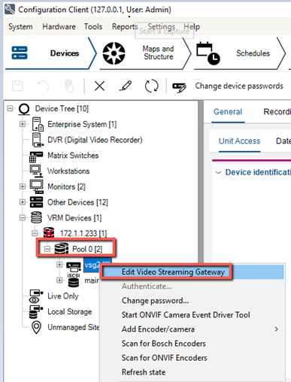
Task: Open the Hardware menu
Action: point(59,26)
